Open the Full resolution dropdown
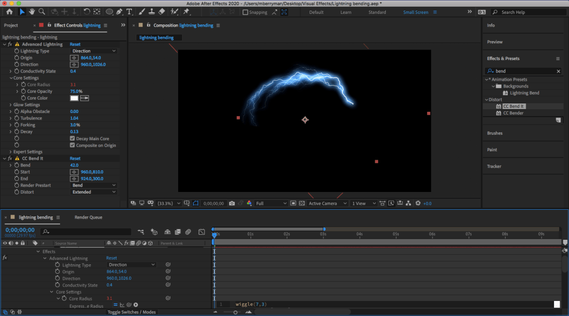The width and height of the screenshot is (569, 316). [x=271, y=204]
